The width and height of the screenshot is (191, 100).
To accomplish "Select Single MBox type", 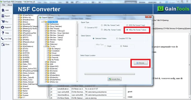I will click(x=106, y=46).
